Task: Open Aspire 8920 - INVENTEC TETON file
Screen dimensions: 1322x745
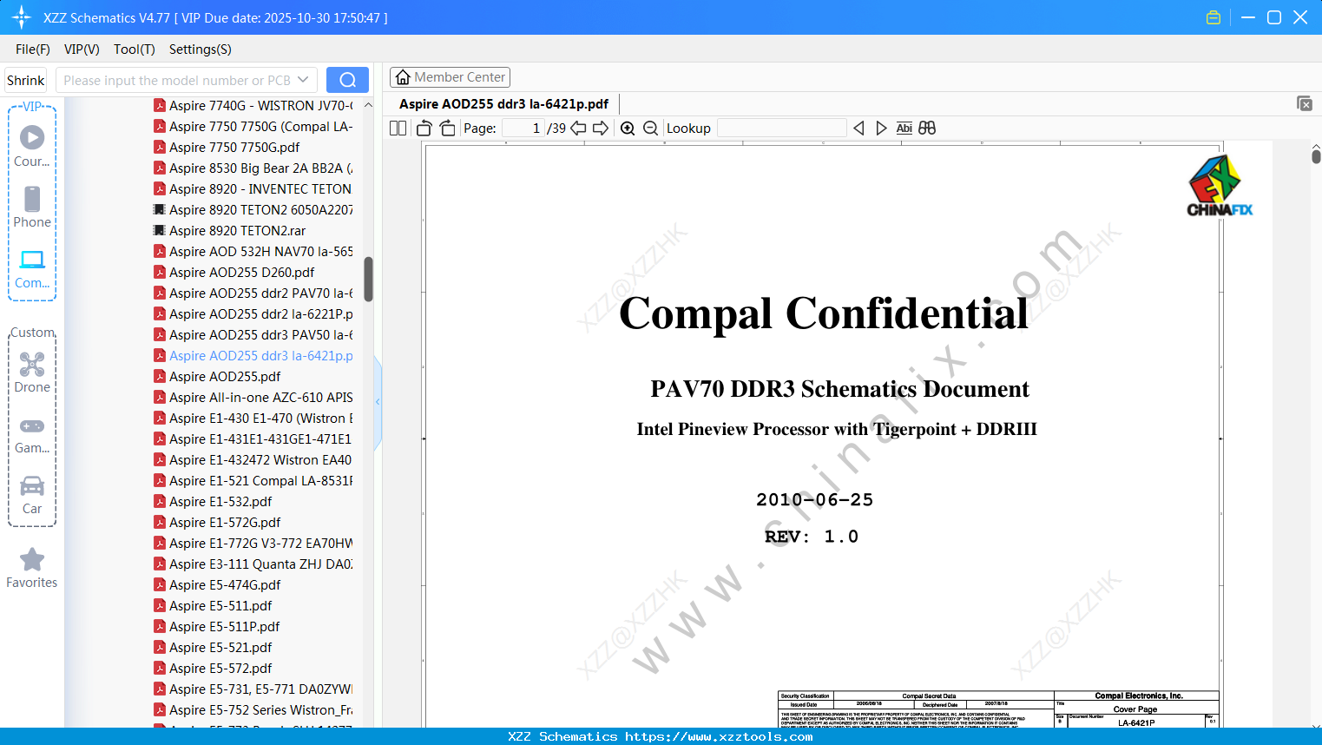Action: pos(253,189)
